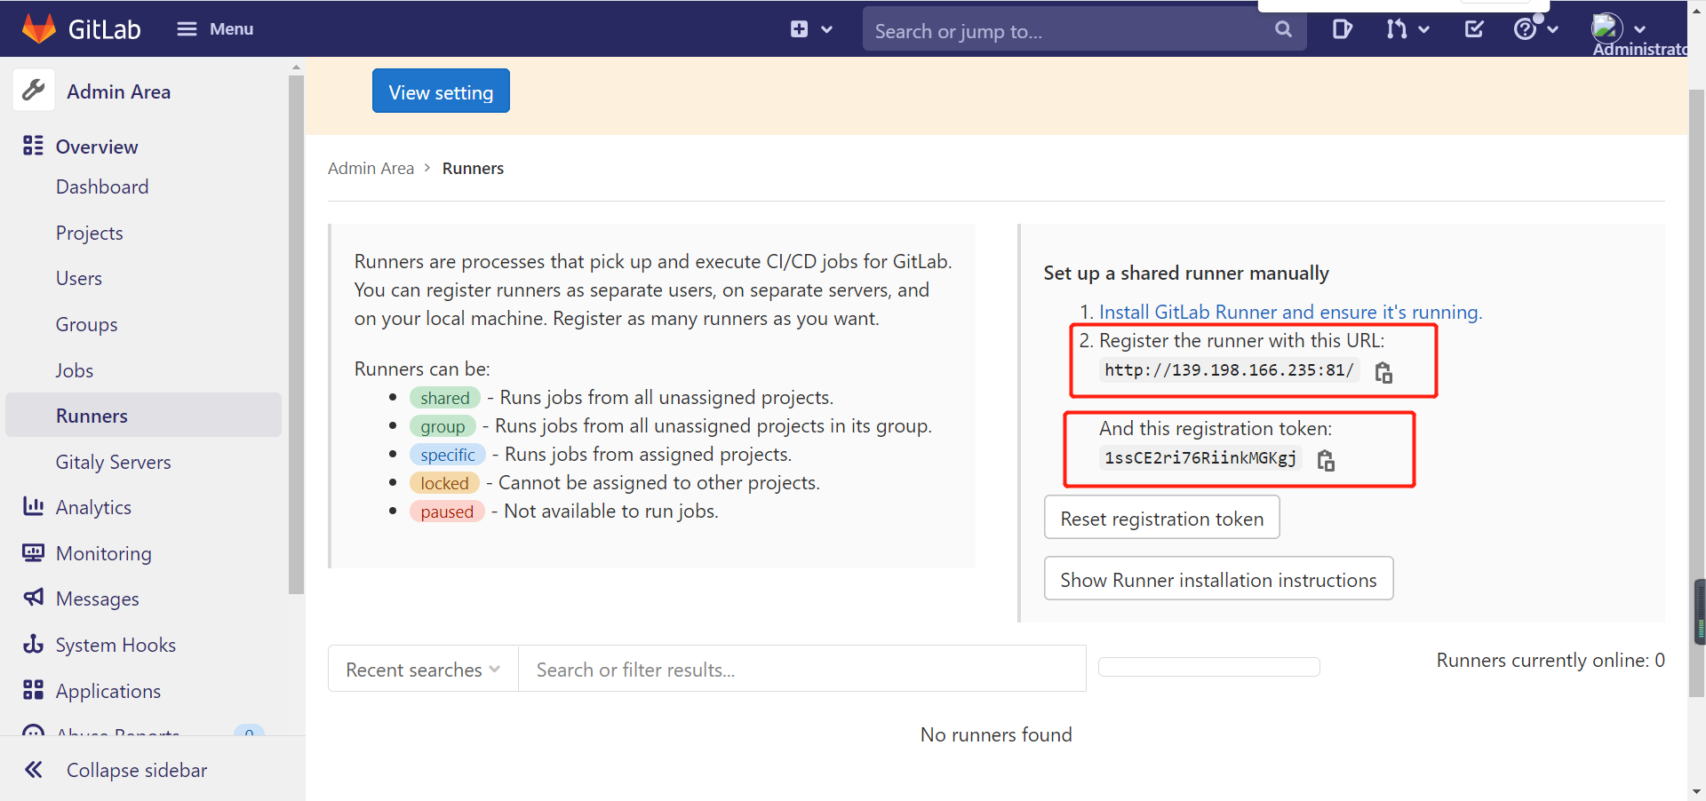Viewport: 1706px width, 801px height.
Task: Click the page scrollbar down arrow
Action: click(1697, 791)
